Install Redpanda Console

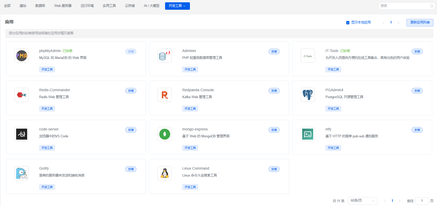[274, 91]
